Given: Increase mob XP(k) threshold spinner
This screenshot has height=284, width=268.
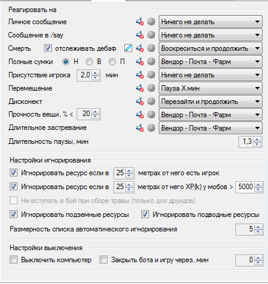Looking at the screenshot, I should click(258, 185).
